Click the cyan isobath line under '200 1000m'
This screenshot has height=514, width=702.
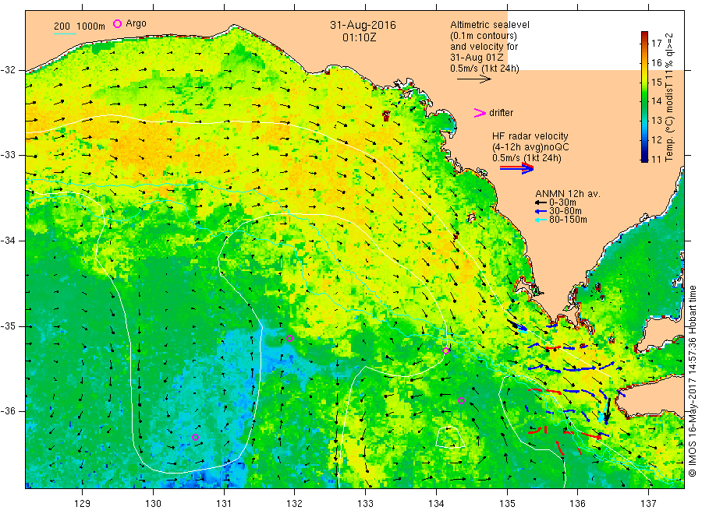pos(65,33)
